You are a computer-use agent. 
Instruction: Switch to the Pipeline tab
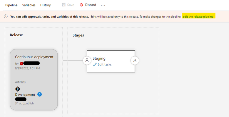(11, 5)
